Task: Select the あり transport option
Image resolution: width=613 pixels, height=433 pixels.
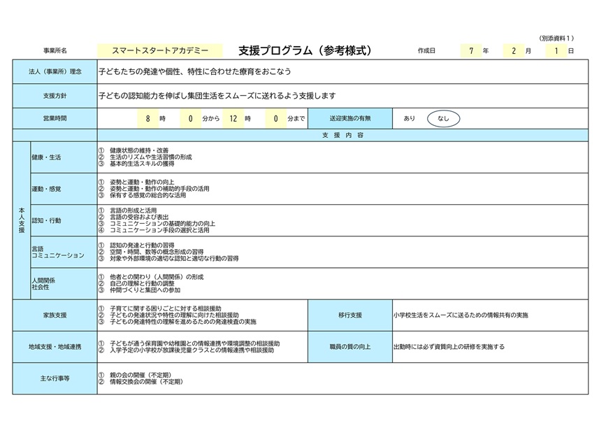Action: click(409, 119)
